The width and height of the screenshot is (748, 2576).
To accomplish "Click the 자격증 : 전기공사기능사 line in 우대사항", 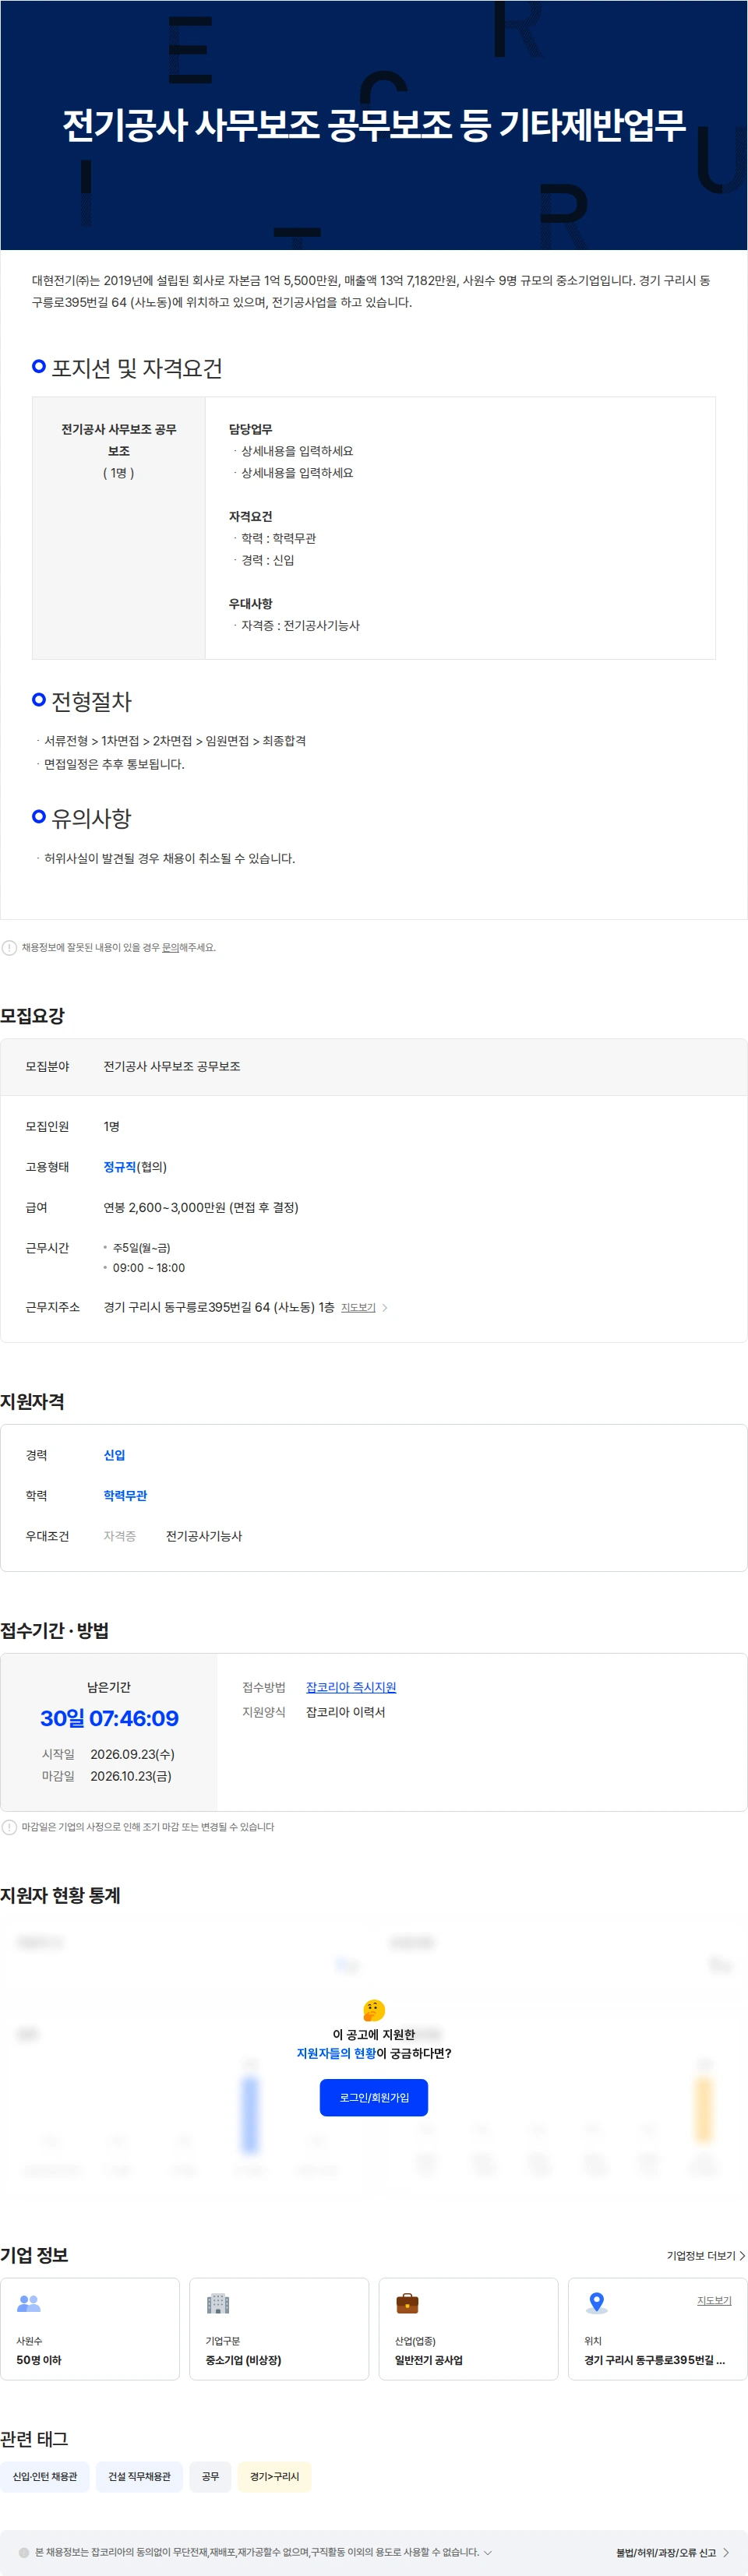I will pos(300,625).
